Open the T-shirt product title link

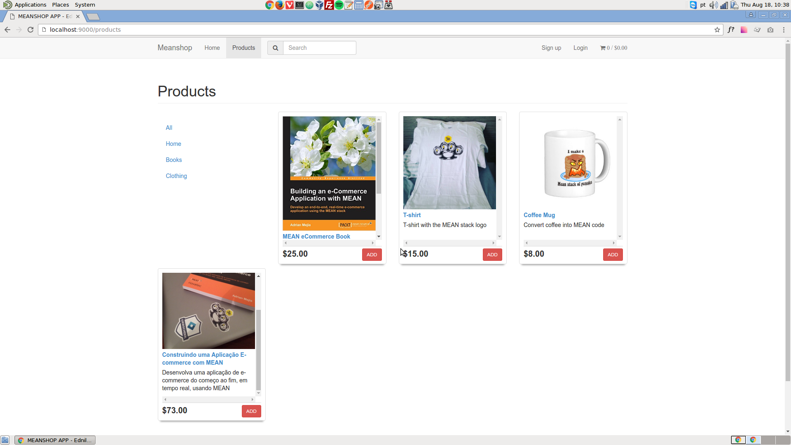(x=412, y=215)
